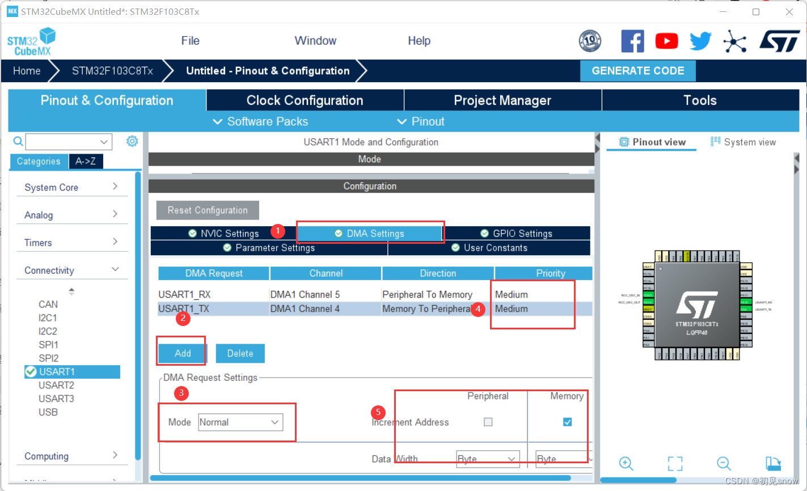The image size is (807, 491).
Task: Select the USART1_RX DMA request row
Action: coord(375,295)
